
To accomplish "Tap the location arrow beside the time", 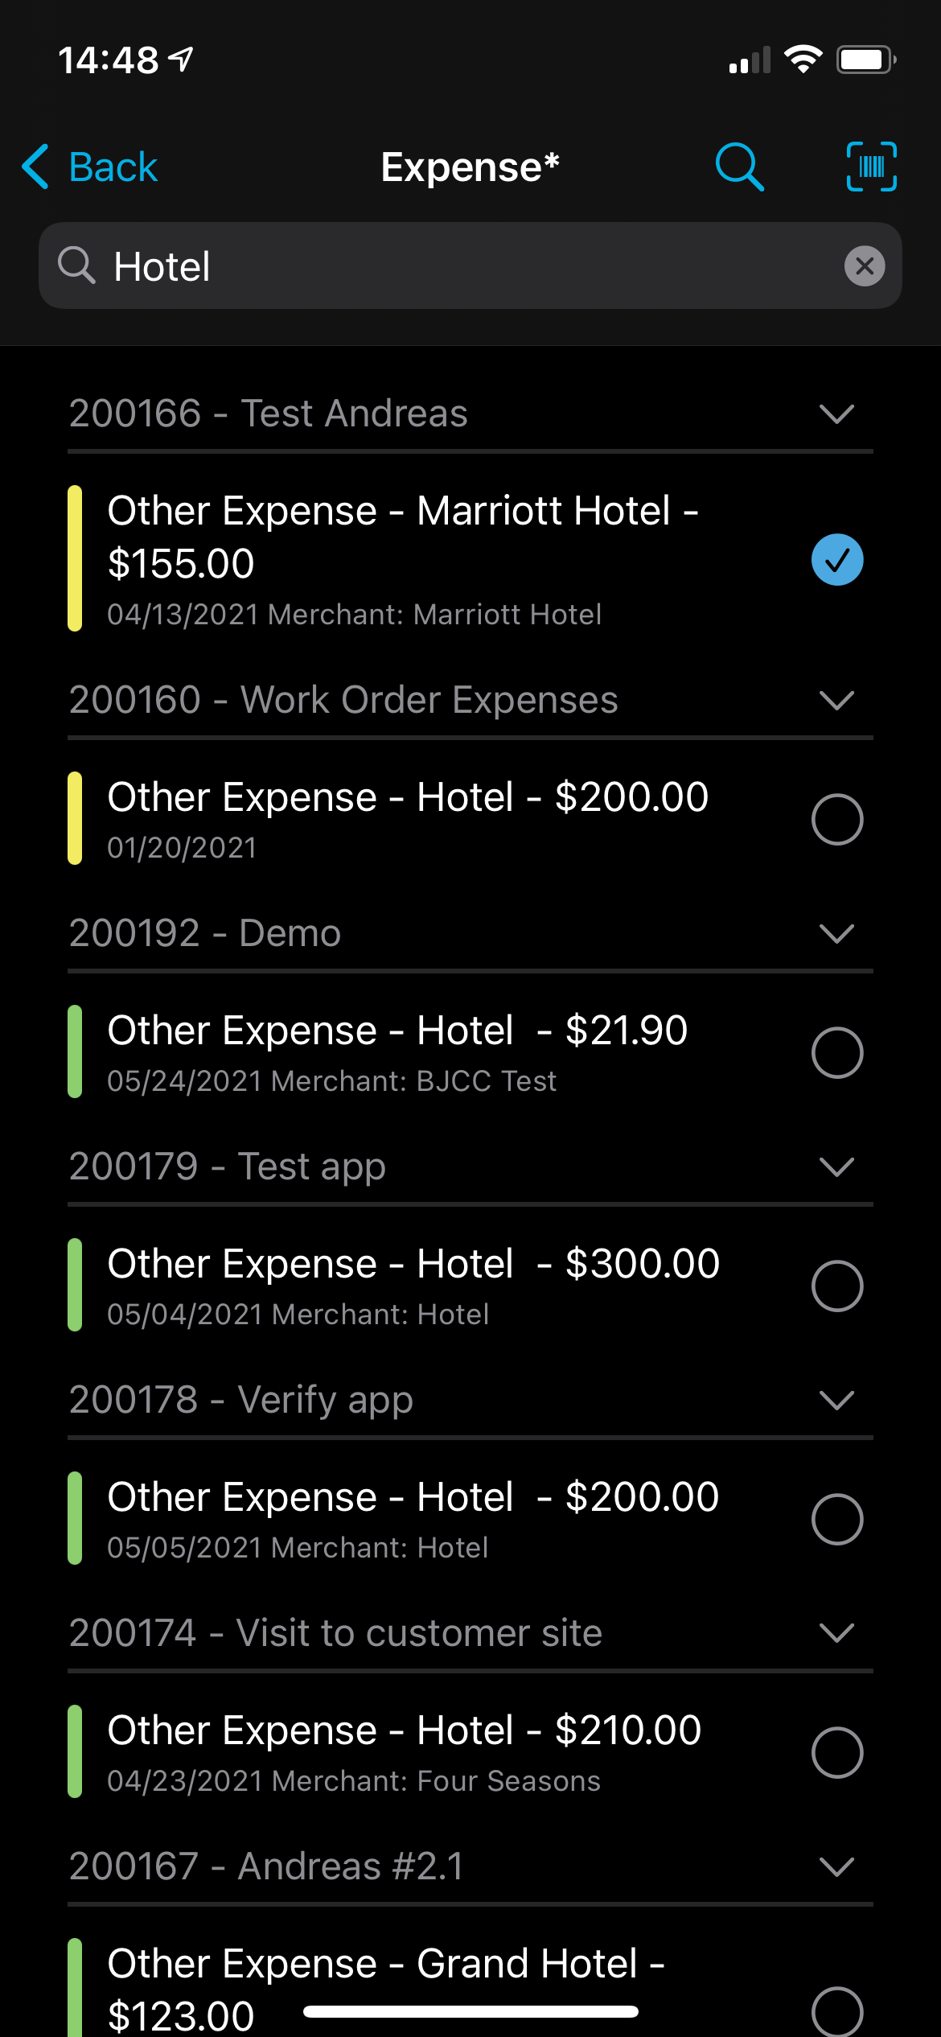I will click(x=183, y=59).
